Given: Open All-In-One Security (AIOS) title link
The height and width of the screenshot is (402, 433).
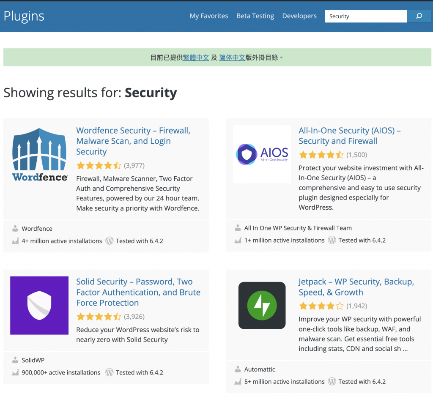Looking at the screenshot, I should click(350, 136).
